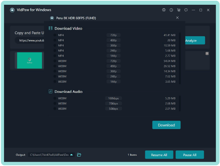Viewport: 220px width, 166px height.
Task: Select MP4 360p radio button
Action: click(x=55, y=45)
